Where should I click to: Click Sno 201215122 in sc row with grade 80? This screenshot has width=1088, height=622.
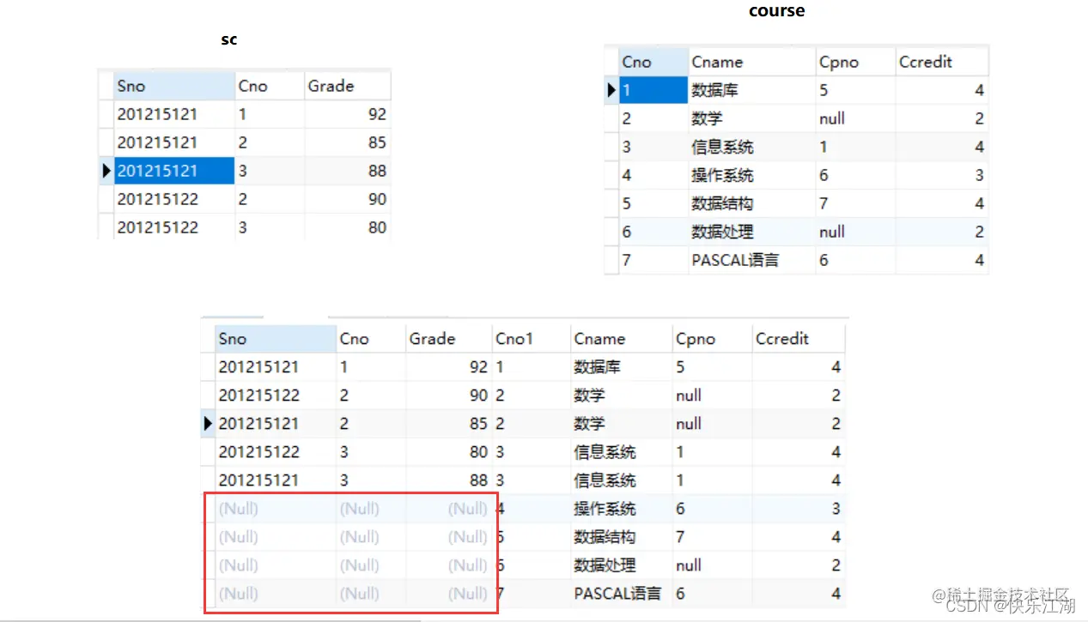174,227
